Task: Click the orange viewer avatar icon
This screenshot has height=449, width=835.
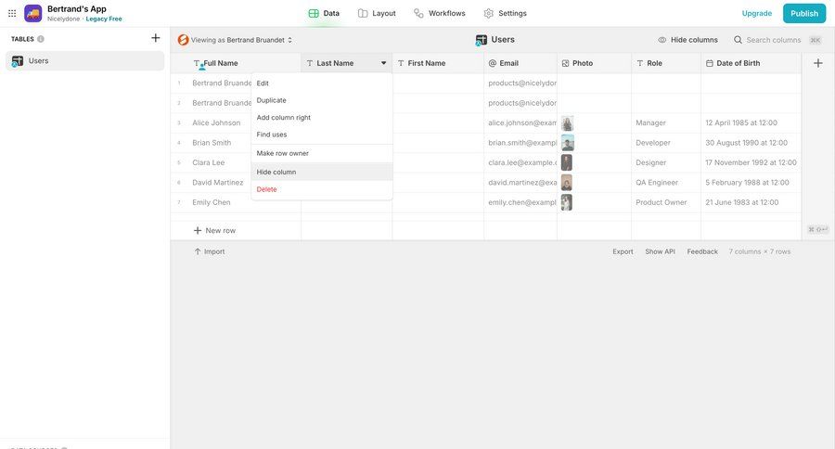Action: (183, 40)
